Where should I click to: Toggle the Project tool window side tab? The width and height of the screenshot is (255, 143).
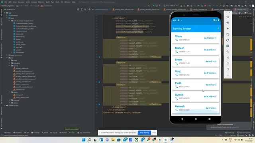click(x=2, y=12)
